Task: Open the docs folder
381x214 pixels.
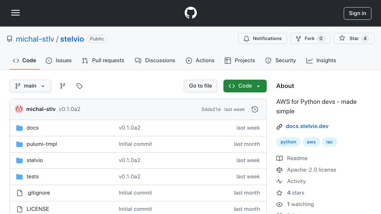Action: coord(33,128)
